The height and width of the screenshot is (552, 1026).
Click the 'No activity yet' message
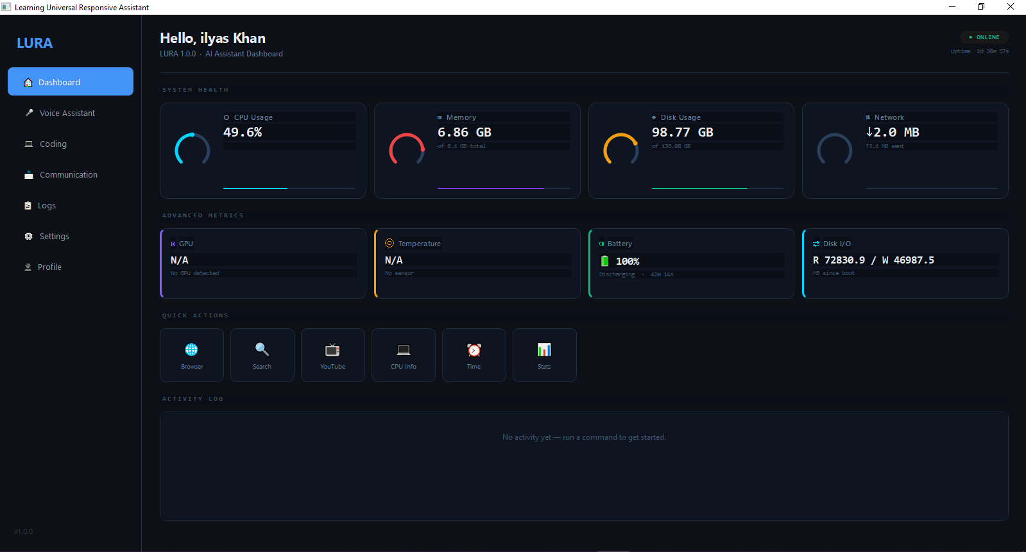click(584, 437)
